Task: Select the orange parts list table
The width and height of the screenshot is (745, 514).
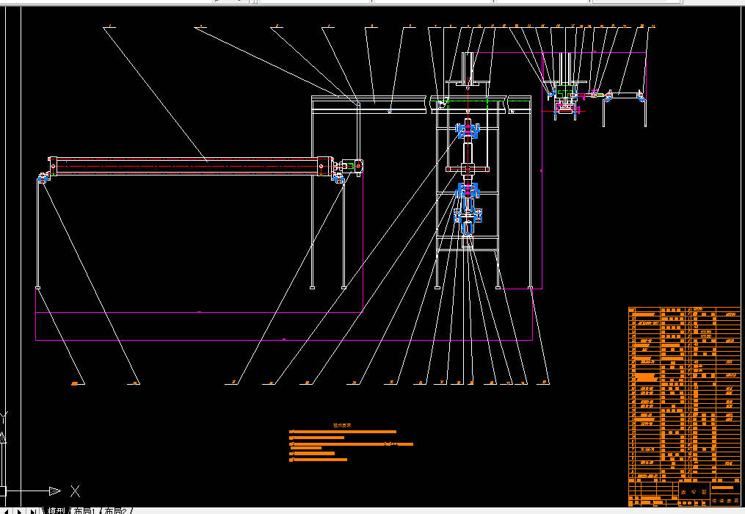Action: (684, 393)
